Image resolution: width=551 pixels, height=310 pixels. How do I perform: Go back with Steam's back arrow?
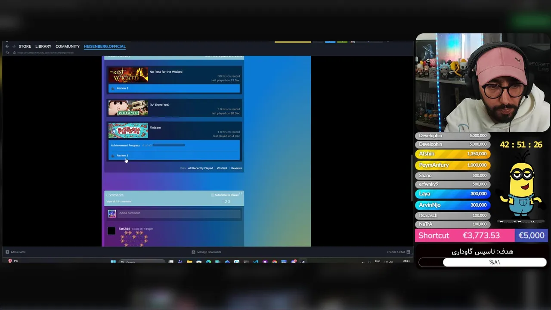[7, 46]
